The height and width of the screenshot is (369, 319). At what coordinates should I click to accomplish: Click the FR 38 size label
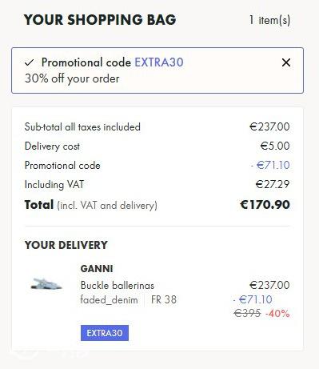coord(164,300)
